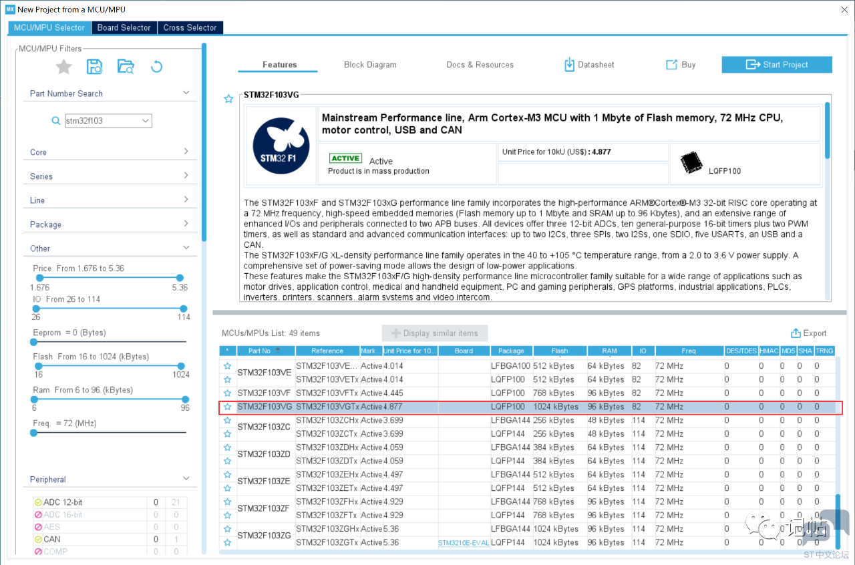Sort the list by Part No column
This screenshot has width=855, height=565.
(266, 351)
